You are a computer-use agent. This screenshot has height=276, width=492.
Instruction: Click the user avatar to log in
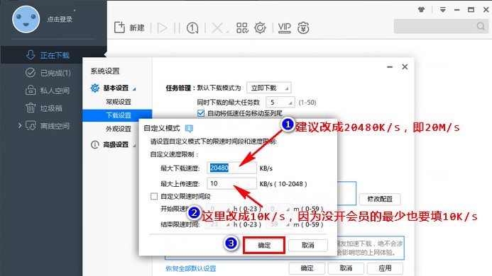(26, 19)
